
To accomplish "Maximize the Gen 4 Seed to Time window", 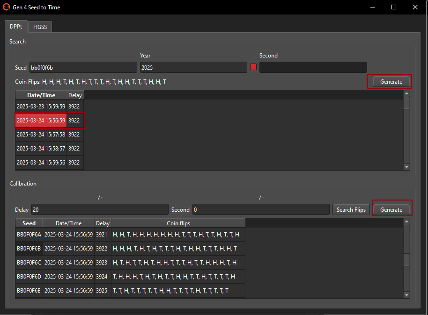I will [x=394, y=7].
